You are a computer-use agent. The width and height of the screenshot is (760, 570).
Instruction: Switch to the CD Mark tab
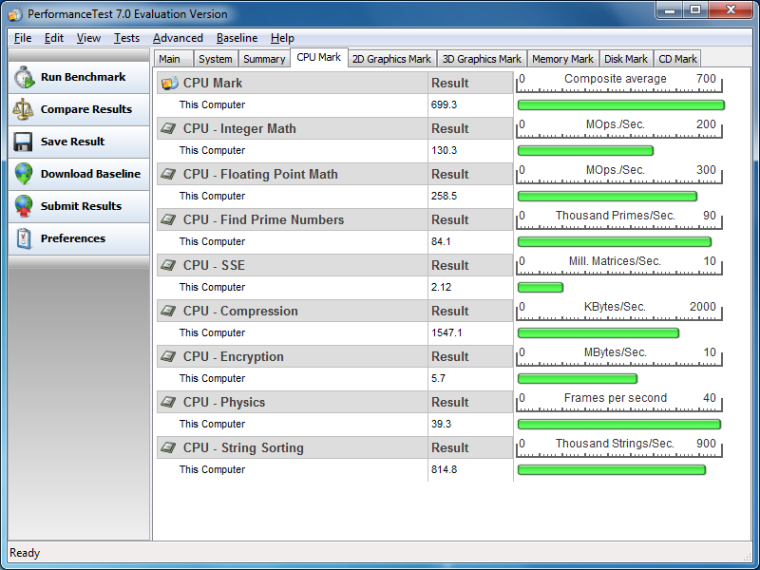tap(677, 59)
